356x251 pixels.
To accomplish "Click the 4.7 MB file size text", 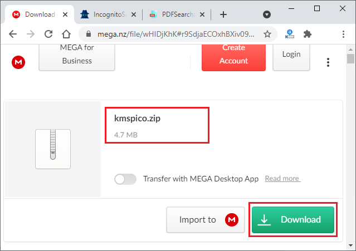I will click(126, 135).
